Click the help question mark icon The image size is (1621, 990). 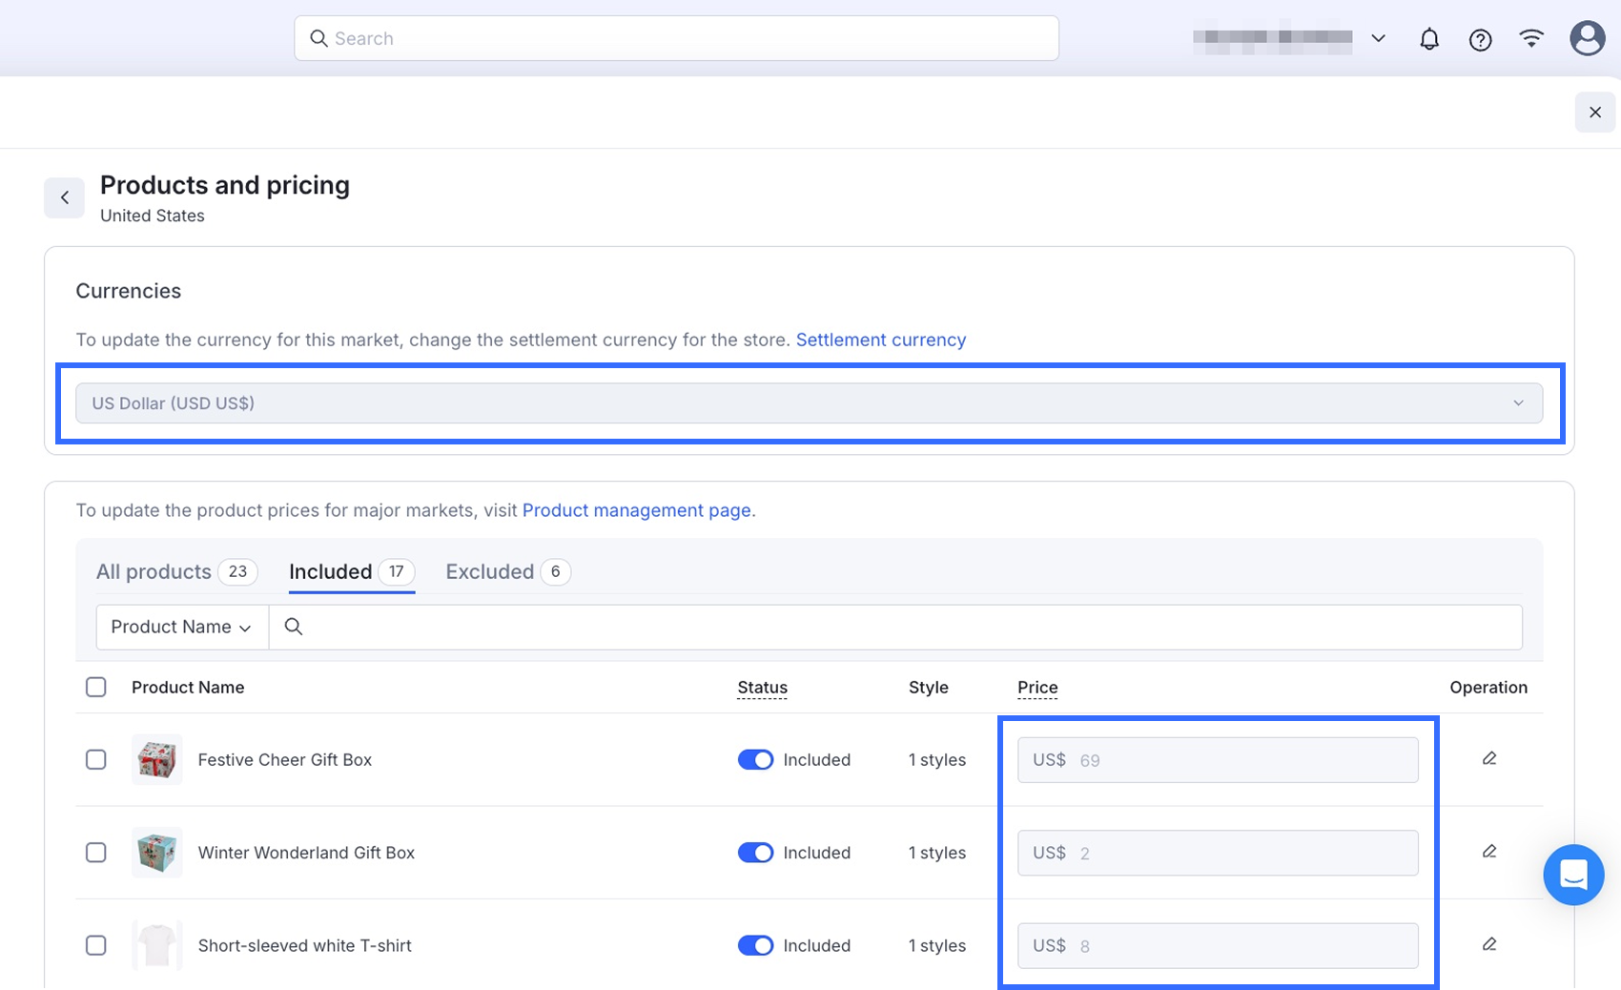click(1480, 39)
